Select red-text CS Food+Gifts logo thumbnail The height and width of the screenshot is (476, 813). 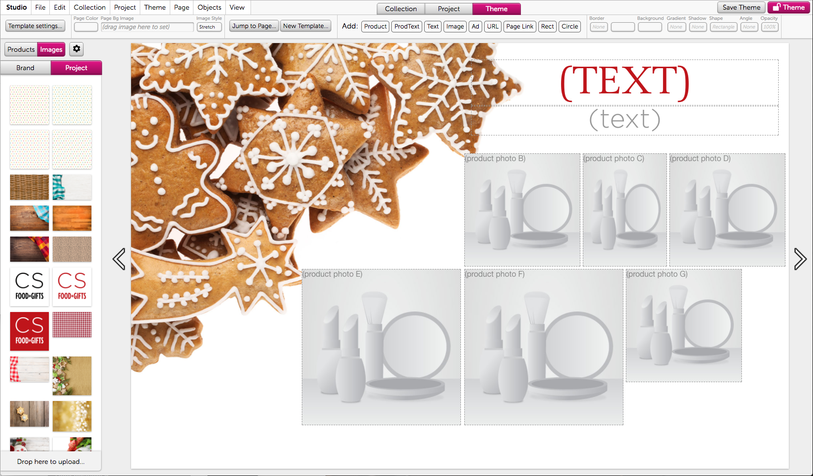72,287
